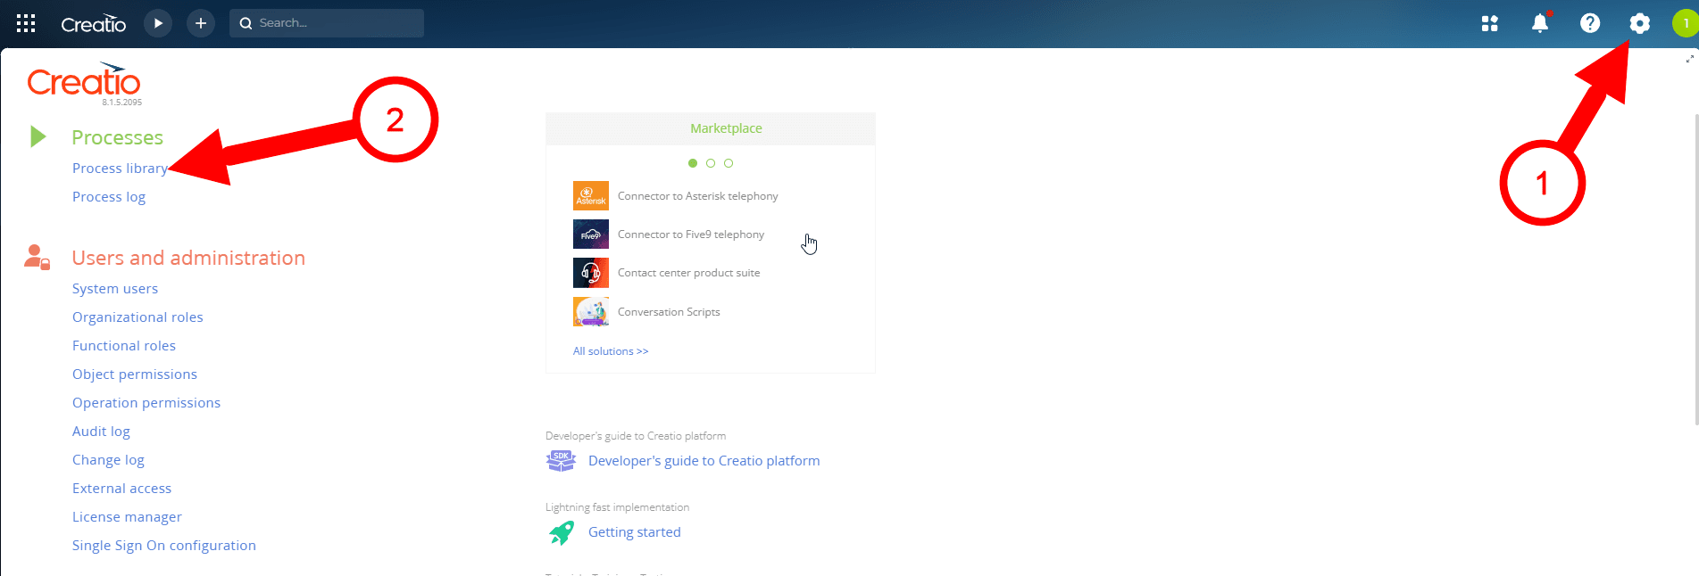Viewport: 1699px width, 576px height.
Task: Click the Marketplace header
Action: pos(726,128)
